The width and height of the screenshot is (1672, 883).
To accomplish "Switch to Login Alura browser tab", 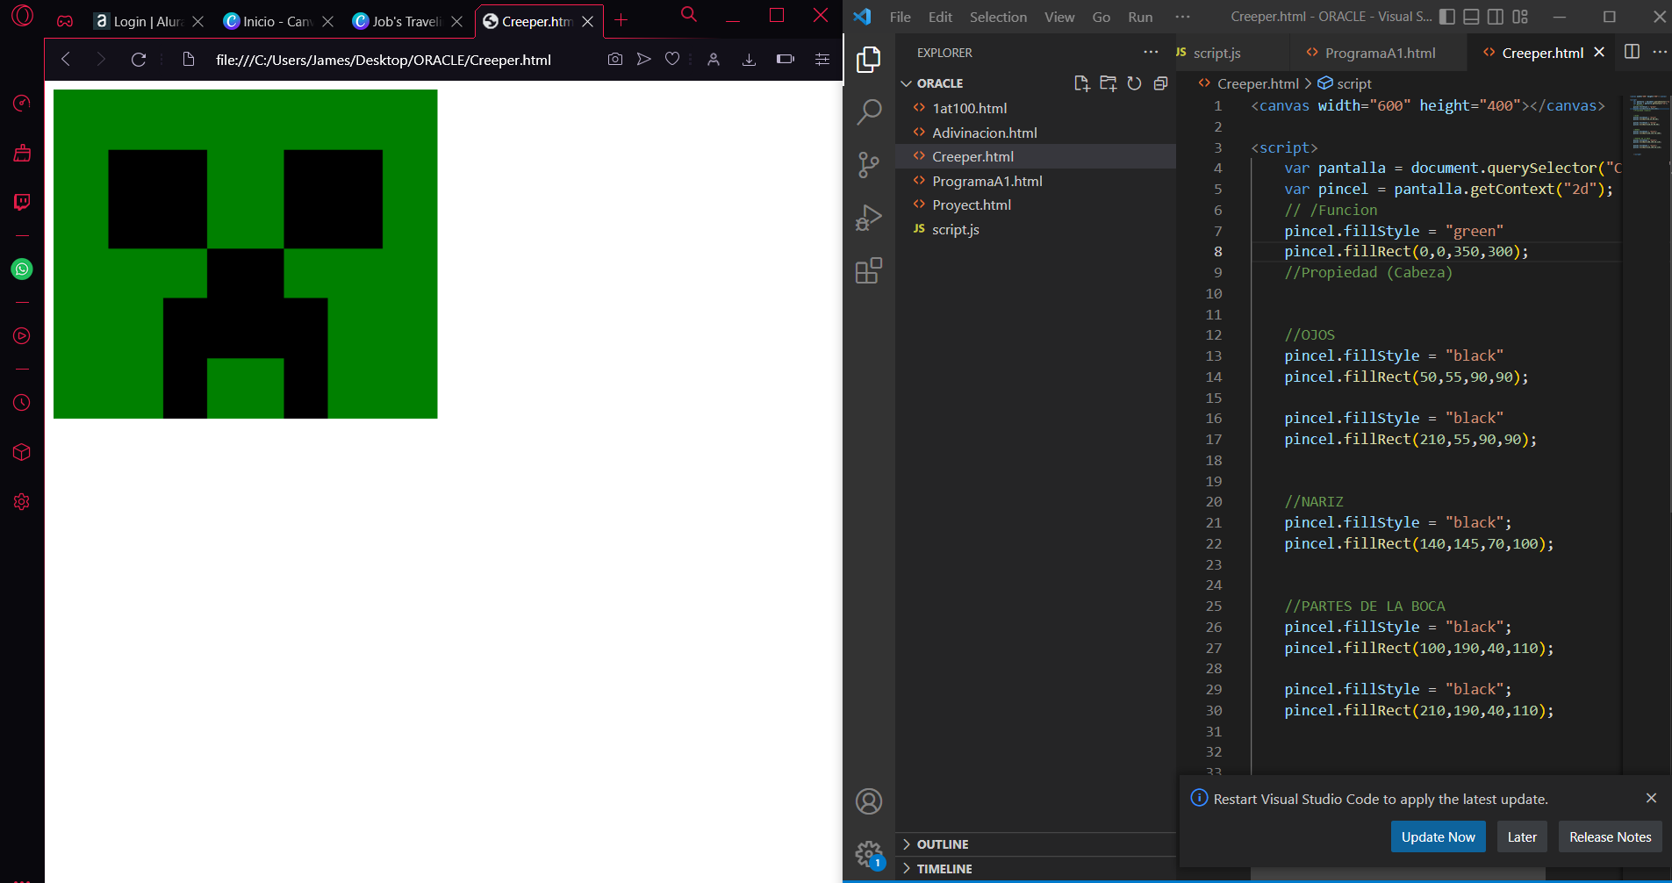I will (x=147, y=21).
